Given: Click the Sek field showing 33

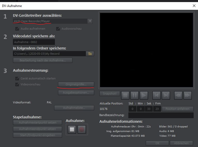Looking at the screenshot, I should [149, 109].
